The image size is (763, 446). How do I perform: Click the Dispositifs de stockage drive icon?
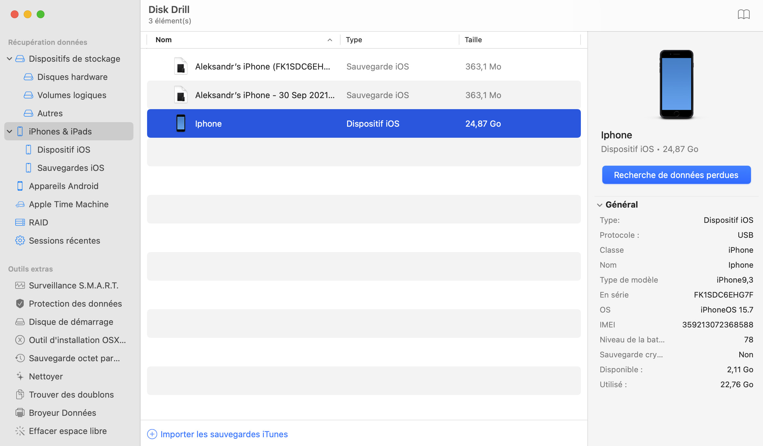20,59
